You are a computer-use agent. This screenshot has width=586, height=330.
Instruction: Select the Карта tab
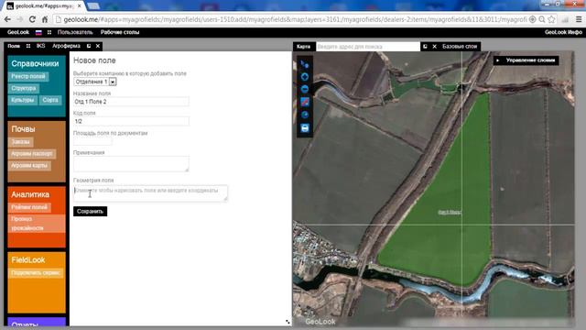click(303, 47)
